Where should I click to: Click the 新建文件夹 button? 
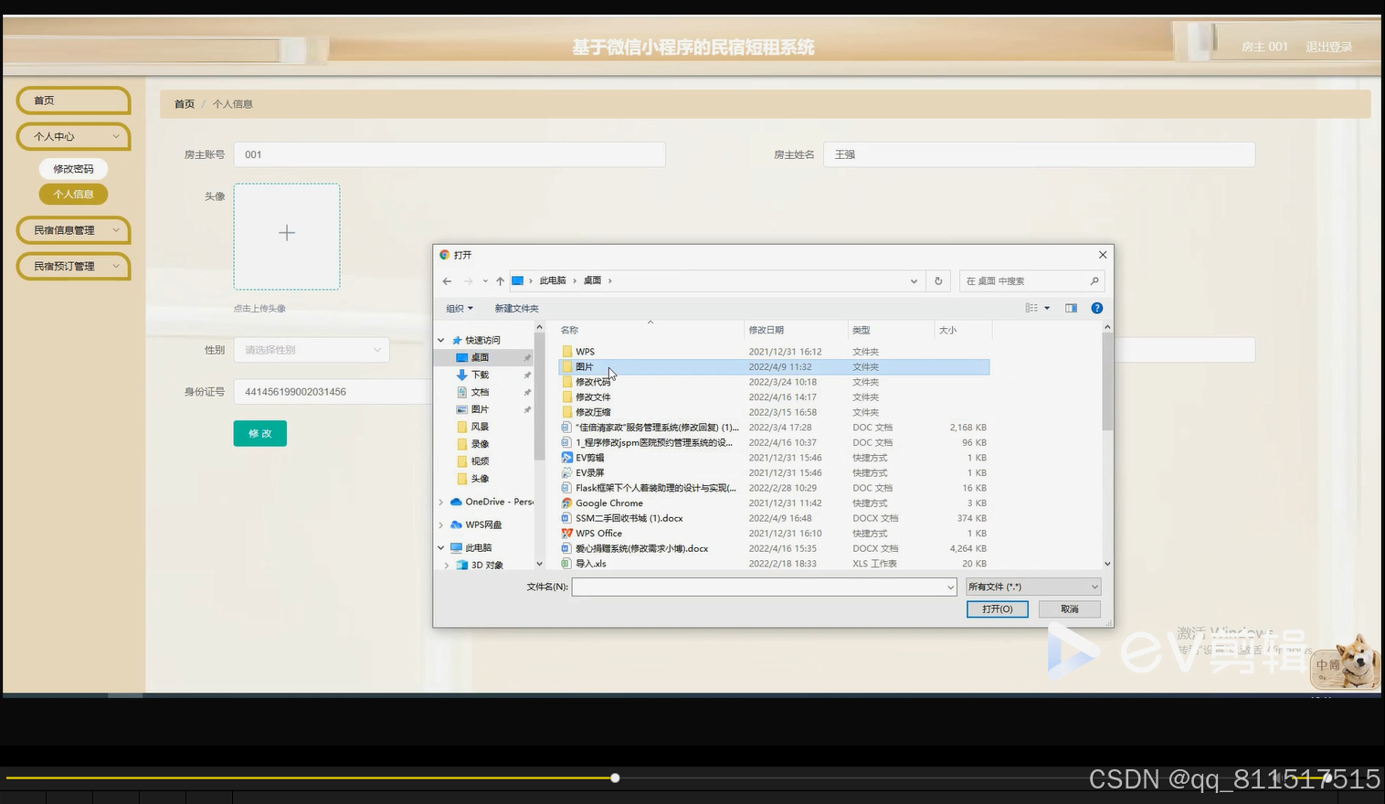pyautogui.click(x=517, y=308)
